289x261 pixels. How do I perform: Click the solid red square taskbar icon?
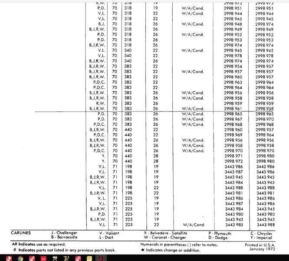pyautogui.click(x=43, y=258)
